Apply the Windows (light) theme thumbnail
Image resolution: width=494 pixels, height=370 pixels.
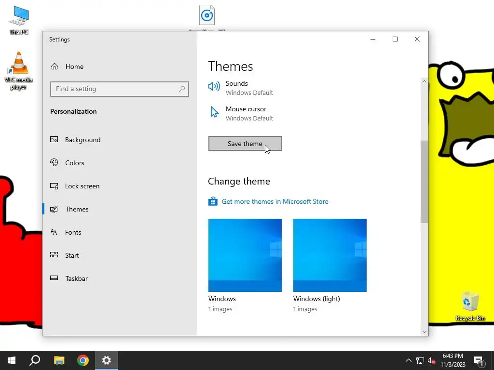[x=330, y=255]
